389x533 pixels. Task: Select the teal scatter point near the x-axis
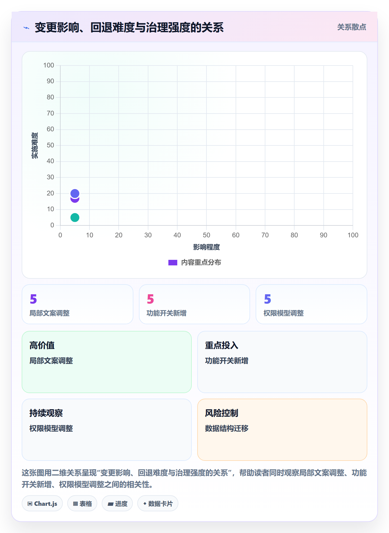pos(75,217)
